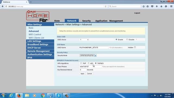Open the media player taskbar icon
The width and height of the screenshot is (174, 98).
coord(35,96)
